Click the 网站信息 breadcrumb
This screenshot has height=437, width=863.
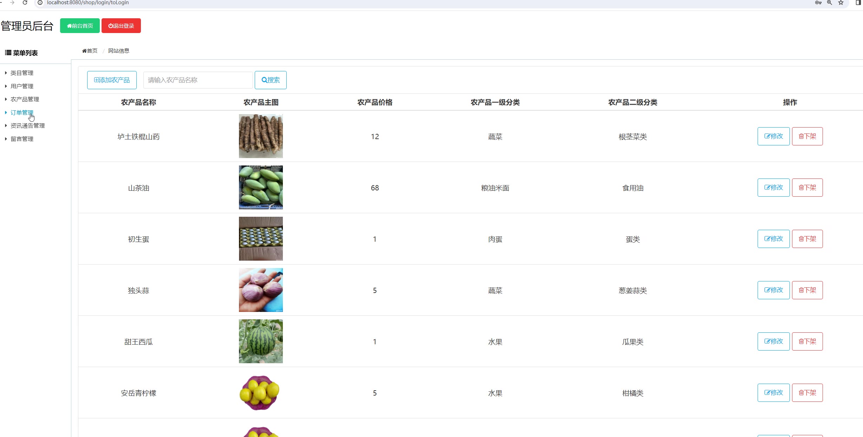[119, 51]
